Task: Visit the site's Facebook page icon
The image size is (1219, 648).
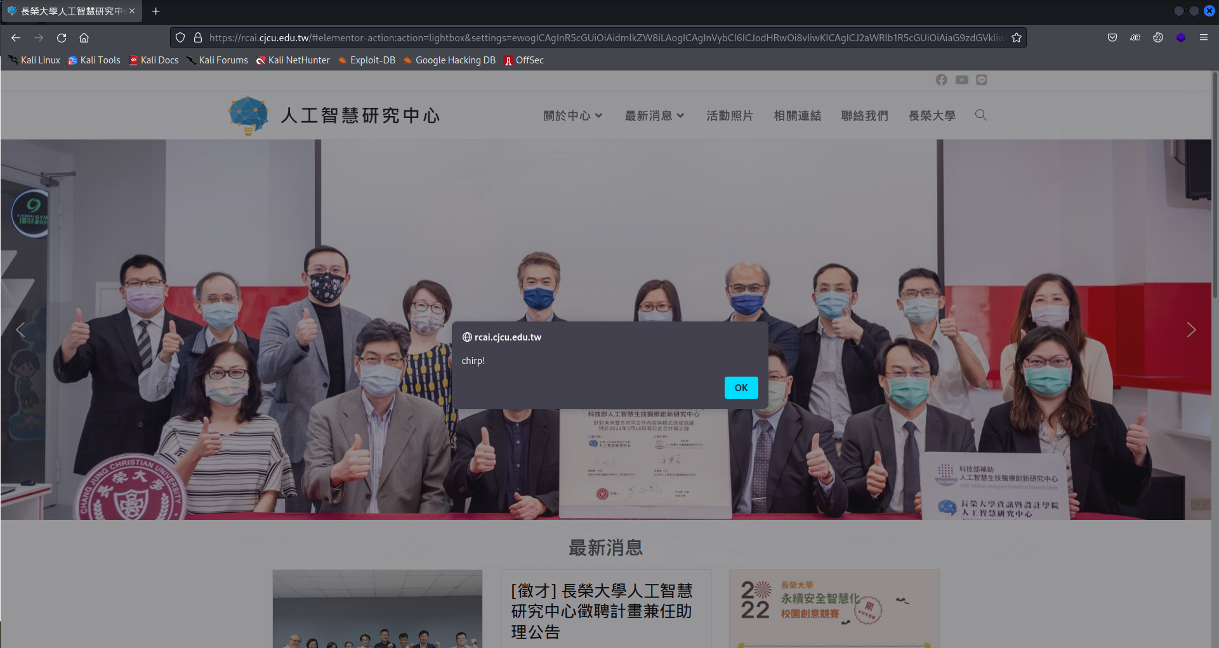Action: pos(942,80)
